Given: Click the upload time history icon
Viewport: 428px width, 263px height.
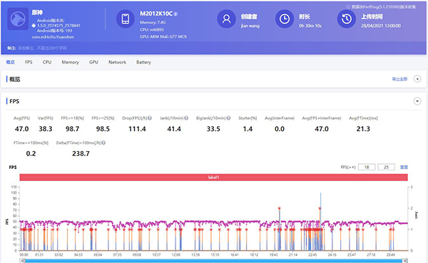Looking at the screenshot, I should coord(347,19).
